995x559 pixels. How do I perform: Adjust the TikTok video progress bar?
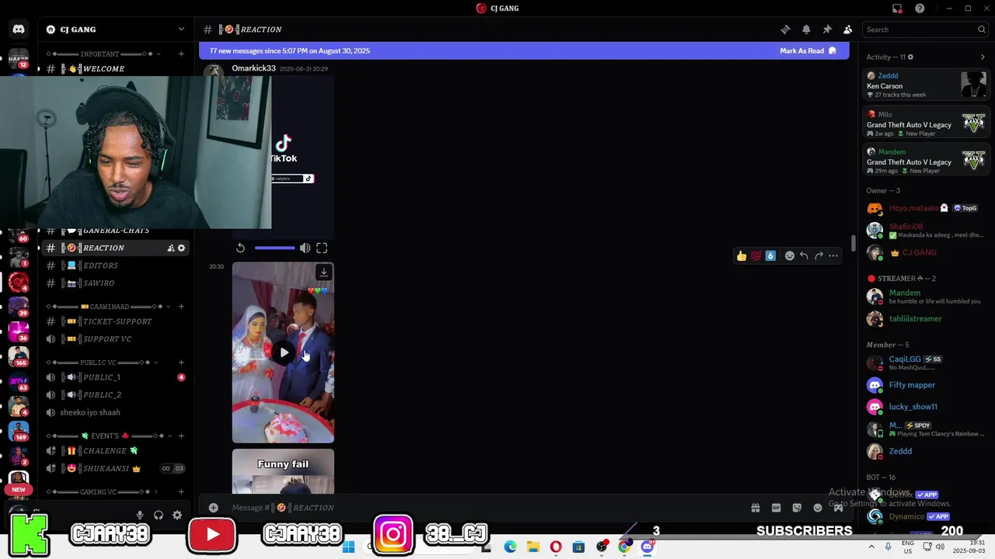click(274, 248)
